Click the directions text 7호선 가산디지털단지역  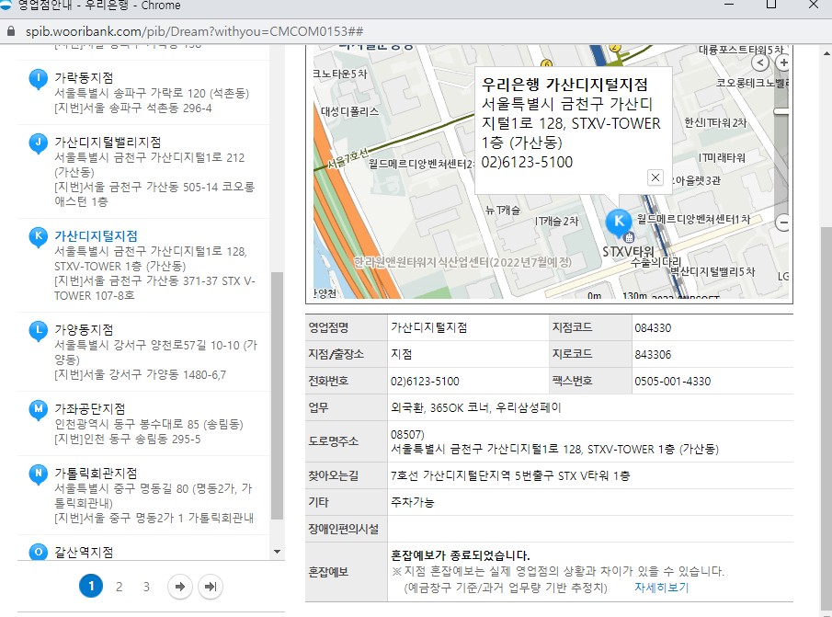click(510, 476)
